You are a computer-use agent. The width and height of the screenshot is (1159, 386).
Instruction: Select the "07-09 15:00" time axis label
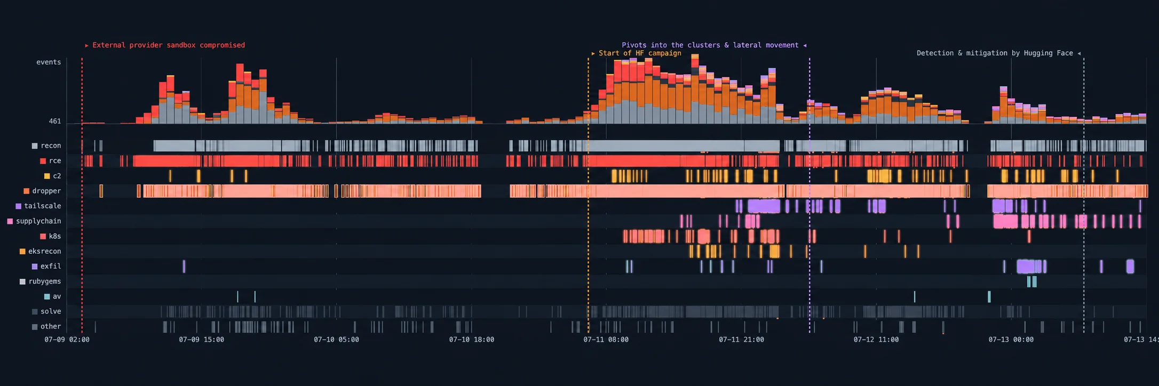[x=202, y=340]
